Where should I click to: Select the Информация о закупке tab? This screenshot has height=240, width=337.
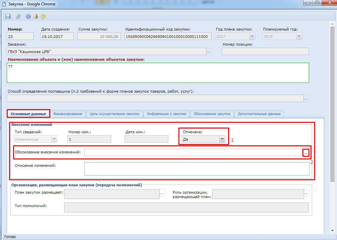coord(167,114)
